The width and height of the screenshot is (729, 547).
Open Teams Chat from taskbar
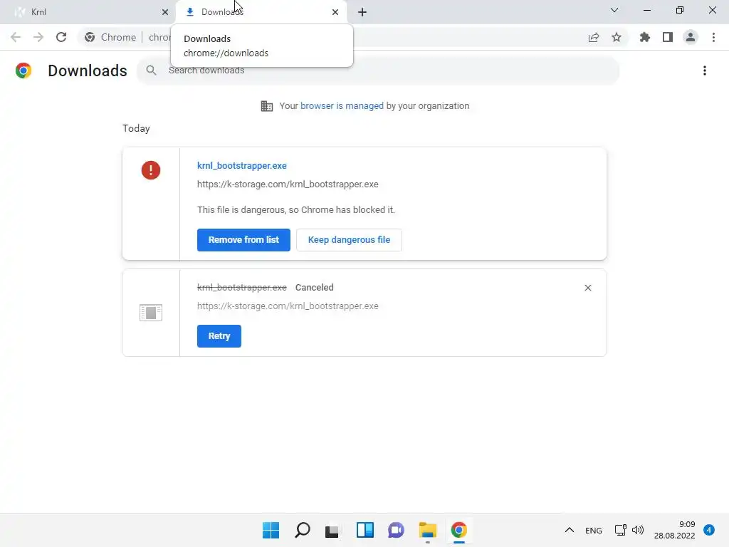point(396,530)
